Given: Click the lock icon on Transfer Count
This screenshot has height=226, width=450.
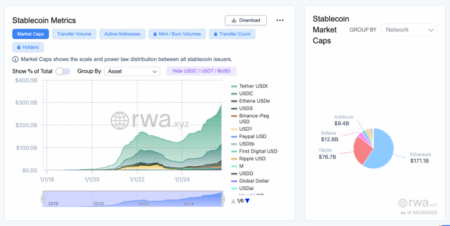Looking at the screenshot, I should click(215, 34).
